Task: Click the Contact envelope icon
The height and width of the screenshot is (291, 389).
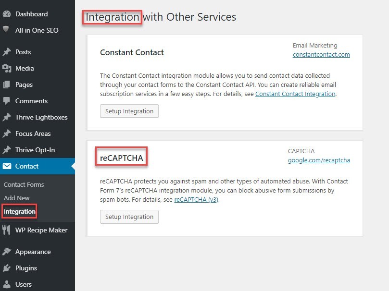Action: (7, 166)
